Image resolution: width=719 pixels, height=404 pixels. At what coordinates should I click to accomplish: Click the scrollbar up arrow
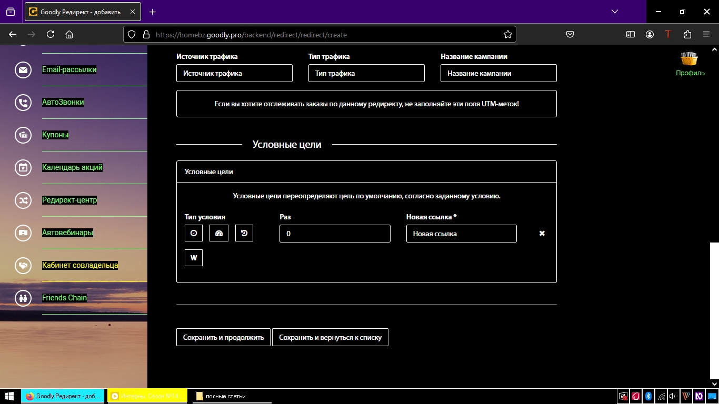pyautogui.click(x=714, y=49)
